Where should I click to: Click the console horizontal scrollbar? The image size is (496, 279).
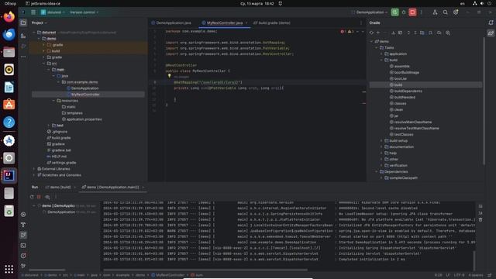205,270
